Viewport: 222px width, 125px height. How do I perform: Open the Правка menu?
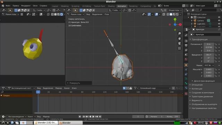[16, 6]
